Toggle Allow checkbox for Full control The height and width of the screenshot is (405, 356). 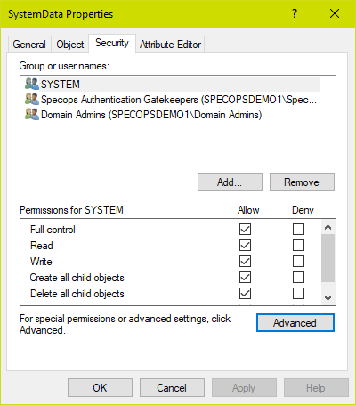[x=245, y=230]
